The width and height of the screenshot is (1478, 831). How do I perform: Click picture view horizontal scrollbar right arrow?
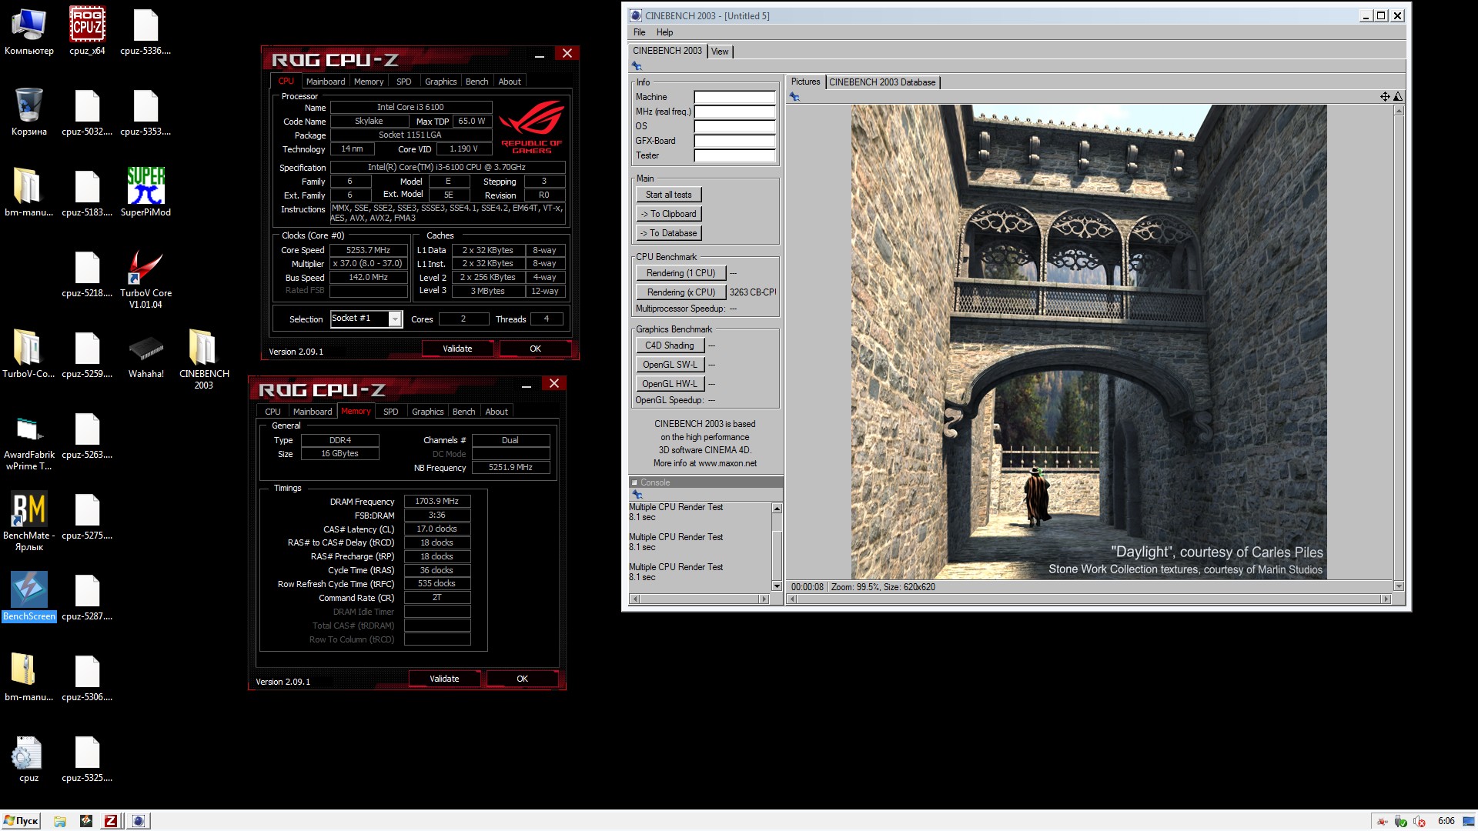(1386, 599)
